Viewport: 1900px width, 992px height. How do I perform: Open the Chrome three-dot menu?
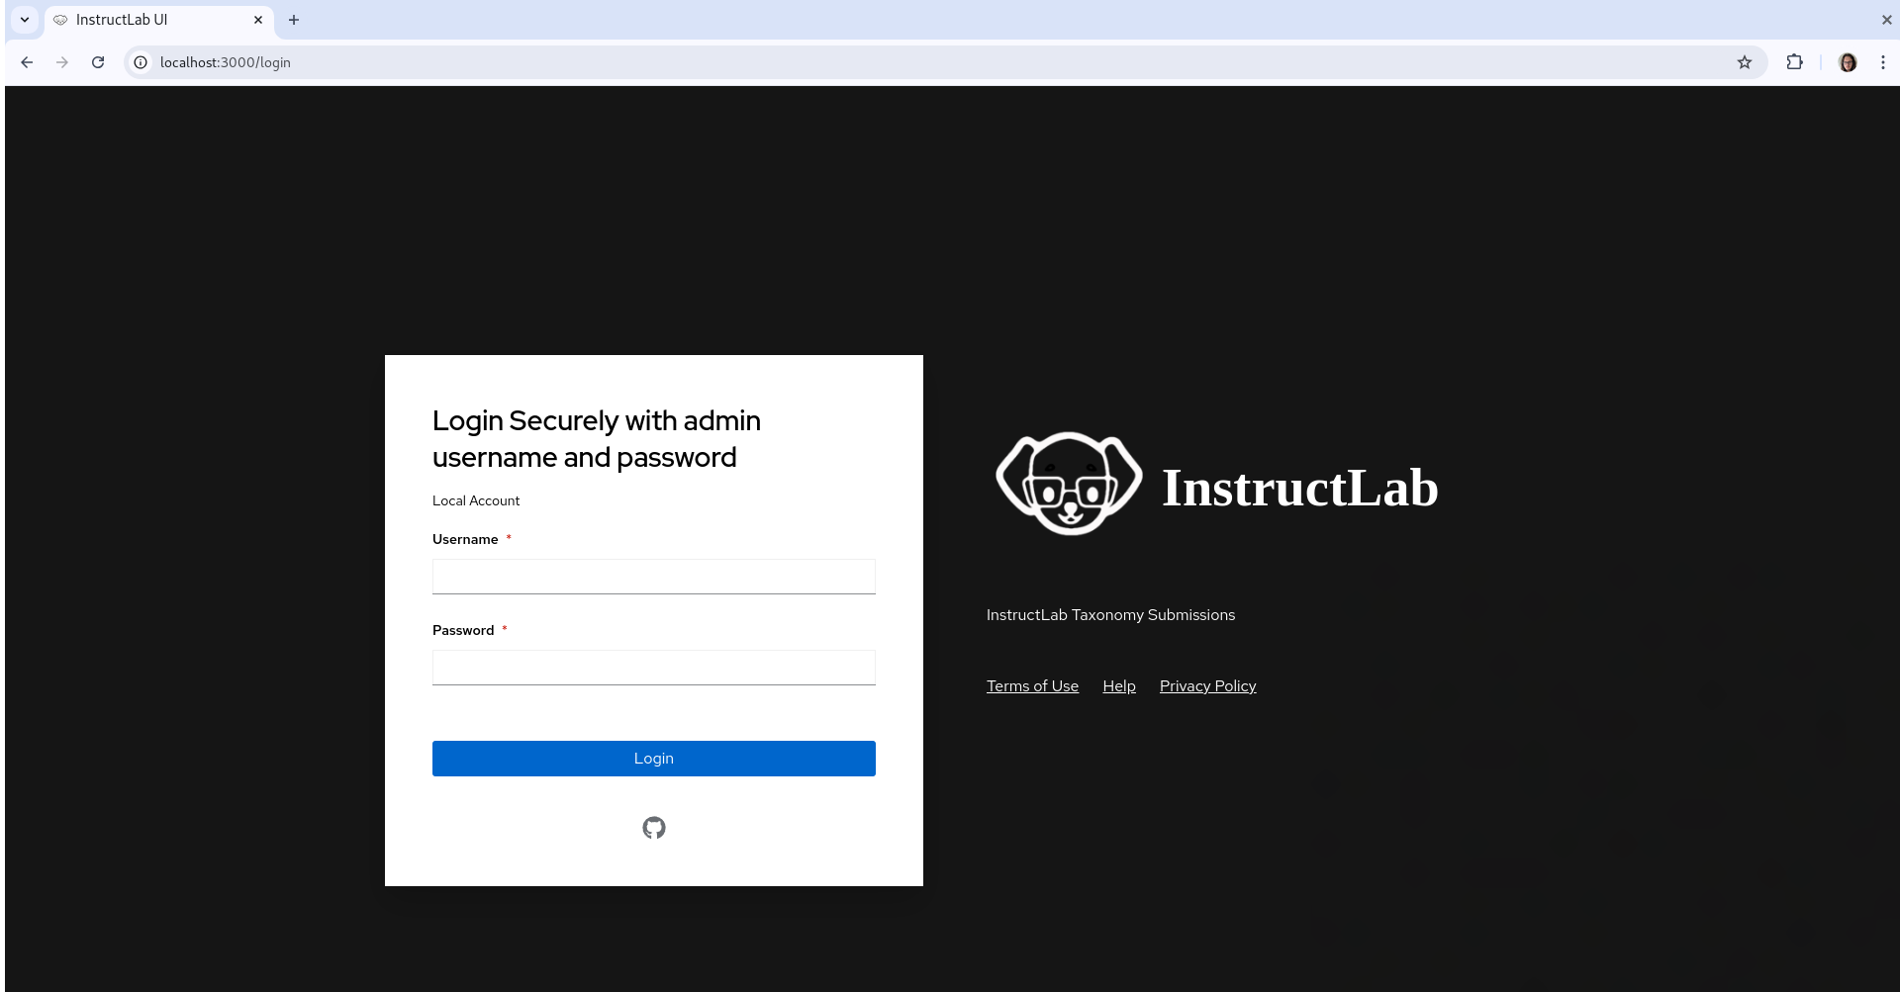1883,62
